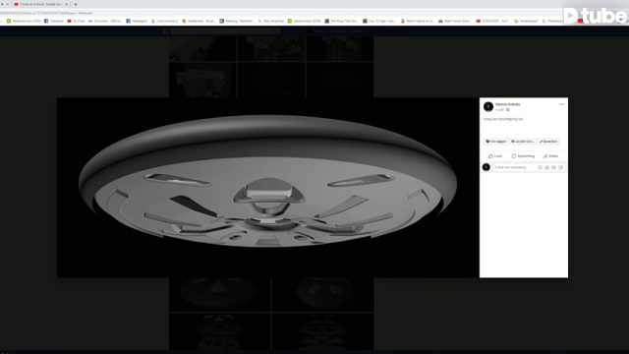Open Dennis Arends profile avatar in post panel
The image size is (629, 354).
pos(488,106)
